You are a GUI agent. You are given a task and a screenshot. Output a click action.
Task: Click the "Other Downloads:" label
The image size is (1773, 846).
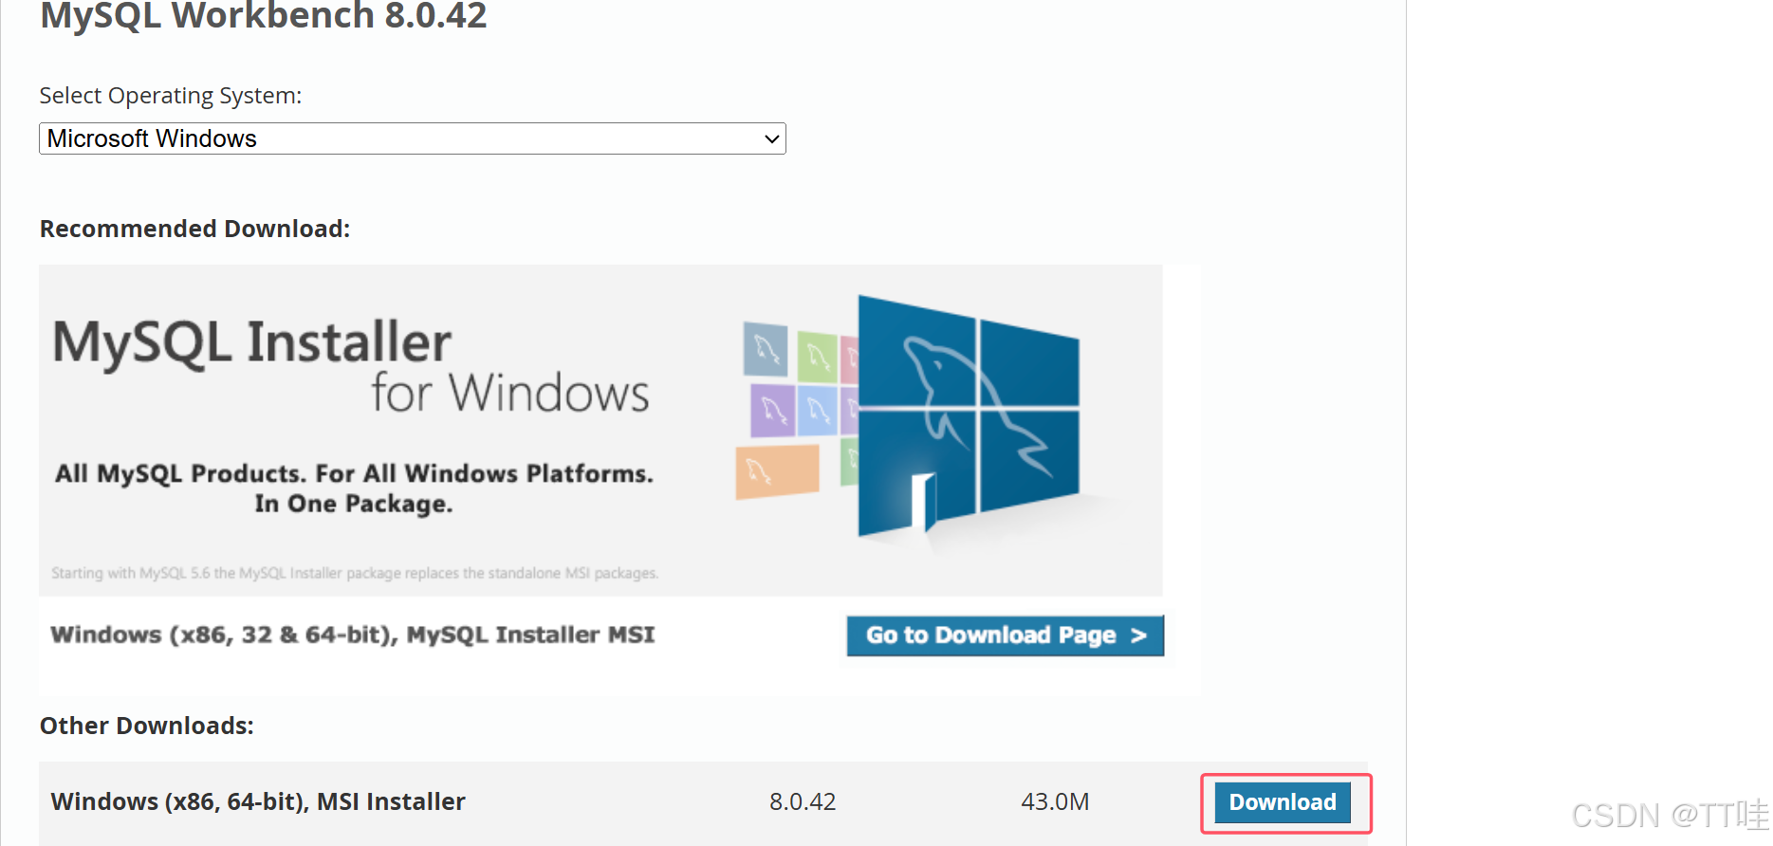click(x=147, y=726)
